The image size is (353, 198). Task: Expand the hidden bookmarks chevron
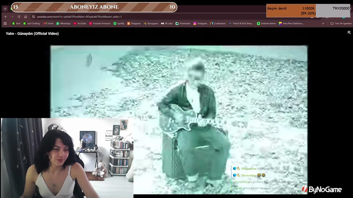[x=323, y=24]
